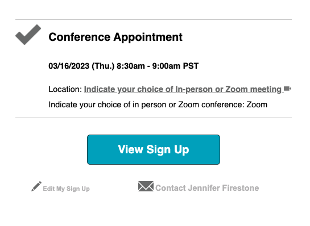The height and width of the screenshot is (226, 310).
Task: Open the Contact Jennifer Firestone link
Action: (207, 188)
